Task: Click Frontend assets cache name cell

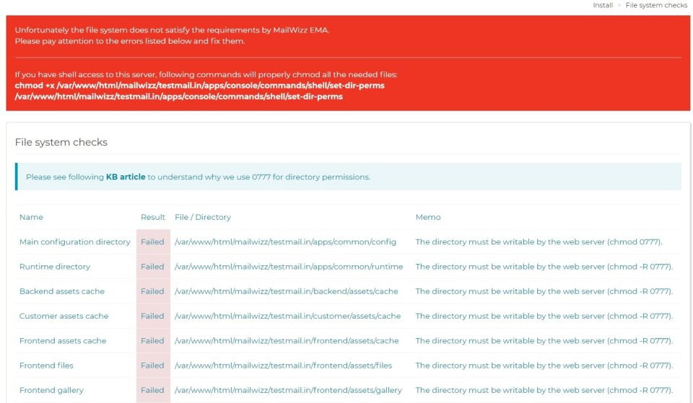Action: click(x=64, y=341)
